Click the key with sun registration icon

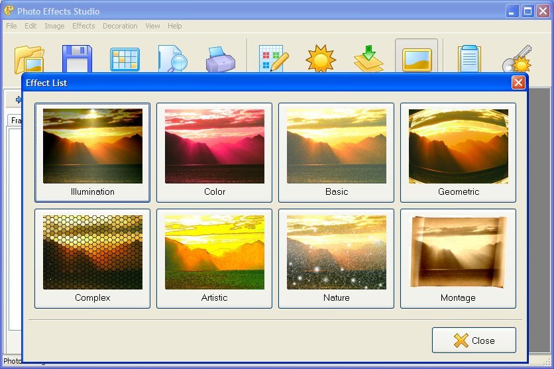tap(517, 58)
